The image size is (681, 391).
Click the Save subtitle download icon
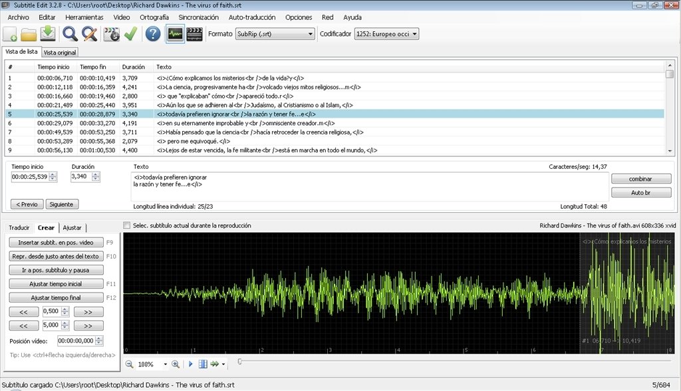pos(48,34)
